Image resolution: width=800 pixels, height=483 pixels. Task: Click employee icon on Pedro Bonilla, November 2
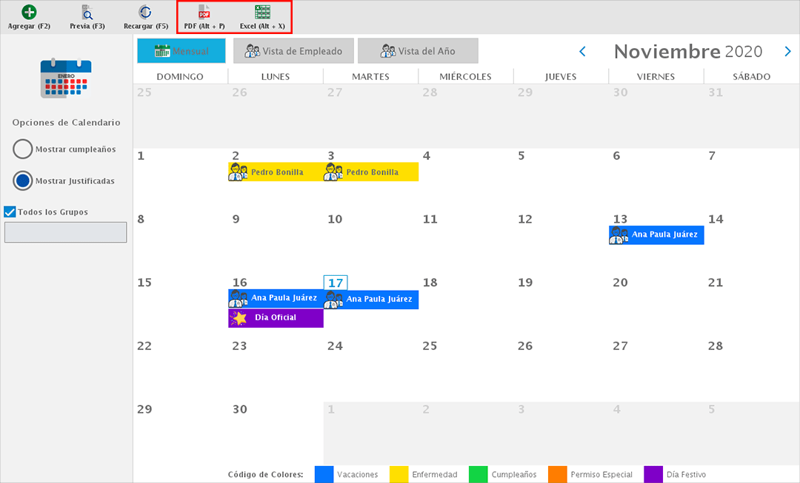(239, 172)
